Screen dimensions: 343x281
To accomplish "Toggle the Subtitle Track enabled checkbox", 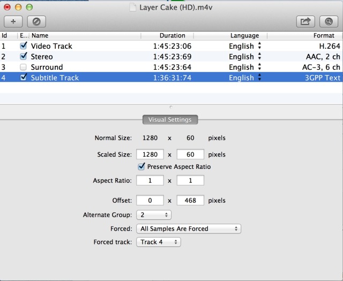I will pos(23,77).
